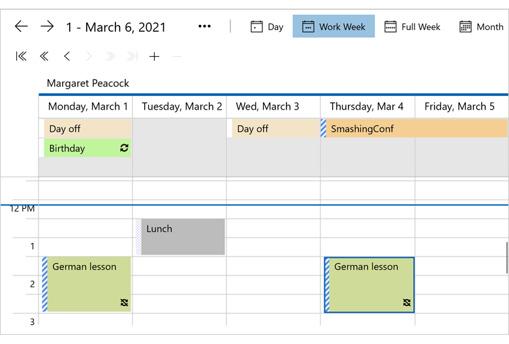This screenshot has width=509, height=344.
Task: Click the previous page double-chevron icon
Action: [44, 57]
